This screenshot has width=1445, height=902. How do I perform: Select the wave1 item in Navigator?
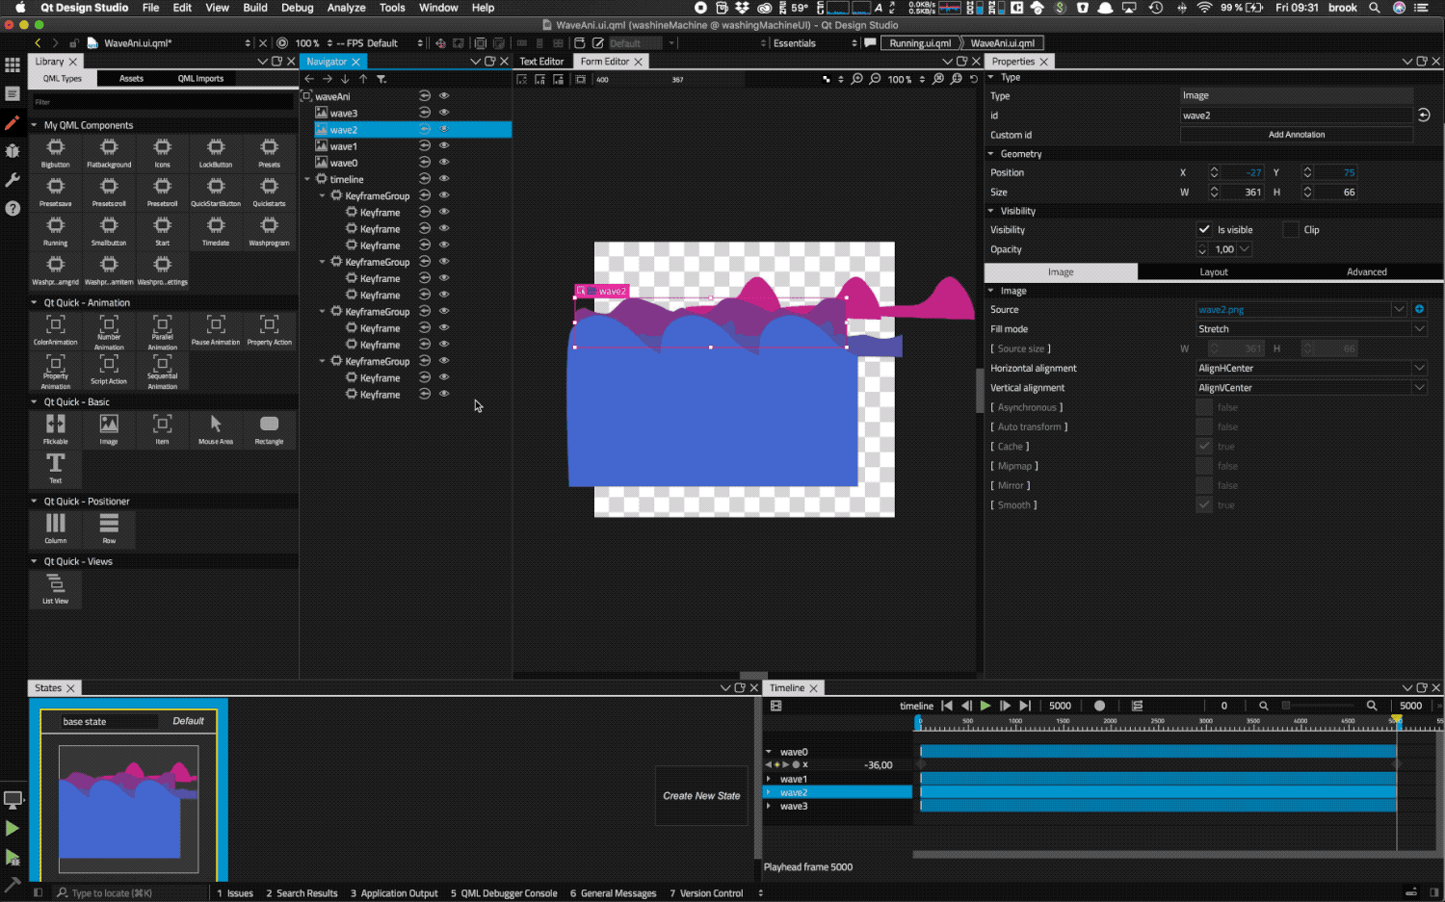click(343, 146)
